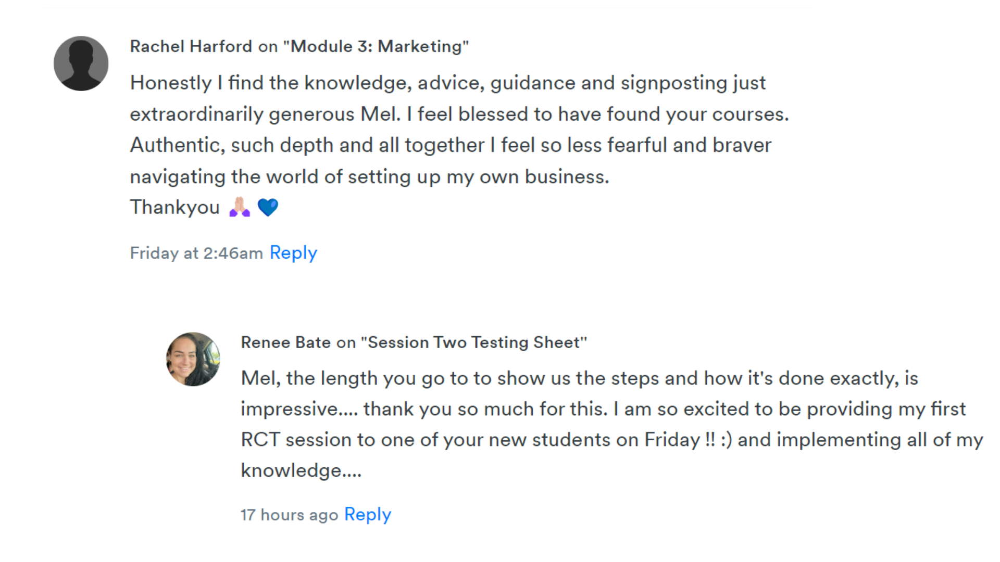Viewport: 1000px width, 562px height.
Task: Click the line starting "extraordinarily generous Mel"
Action: pos(459,114)
